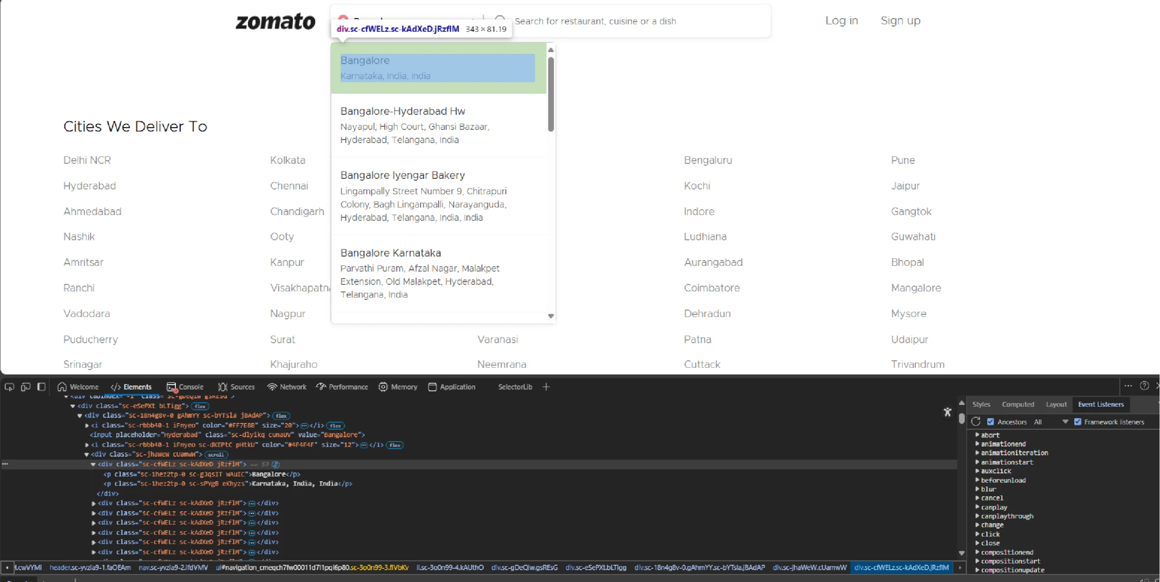
Task: Switch to the Application tab
Action: point(452,387)
